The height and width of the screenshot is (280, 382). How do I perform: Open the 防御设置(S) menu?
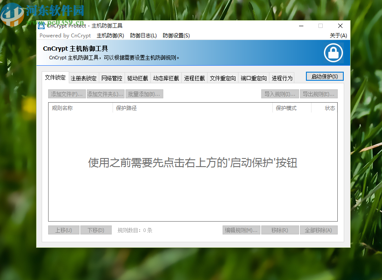(x=176, y=36)
